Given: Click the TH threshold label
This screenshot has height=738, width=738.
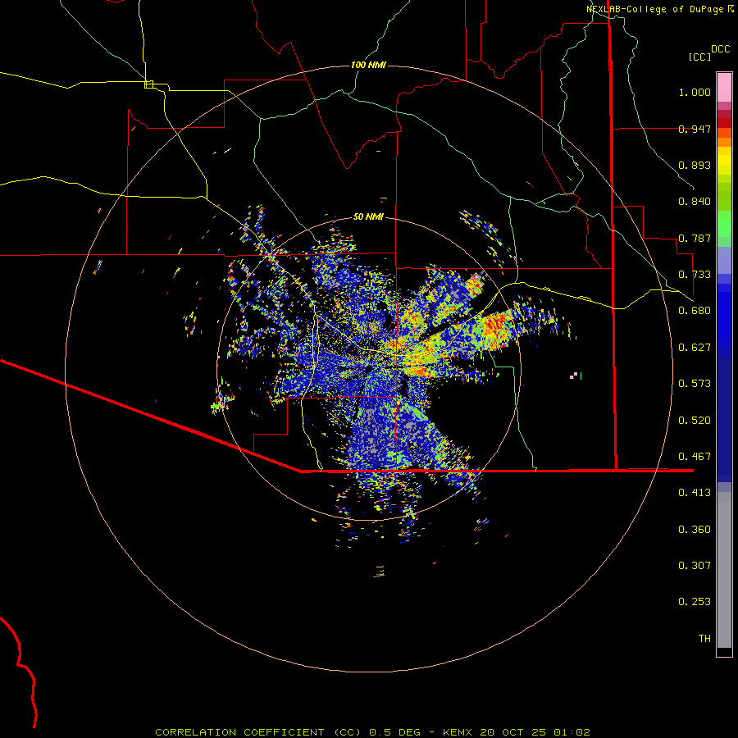Looking at the screenshot, I should [x=704, y=639].
